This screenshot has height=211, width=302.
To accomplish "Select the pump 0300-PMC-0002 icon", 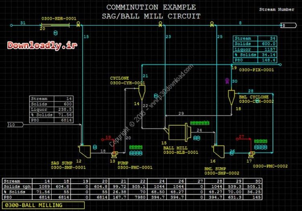I will pos(251,154).
